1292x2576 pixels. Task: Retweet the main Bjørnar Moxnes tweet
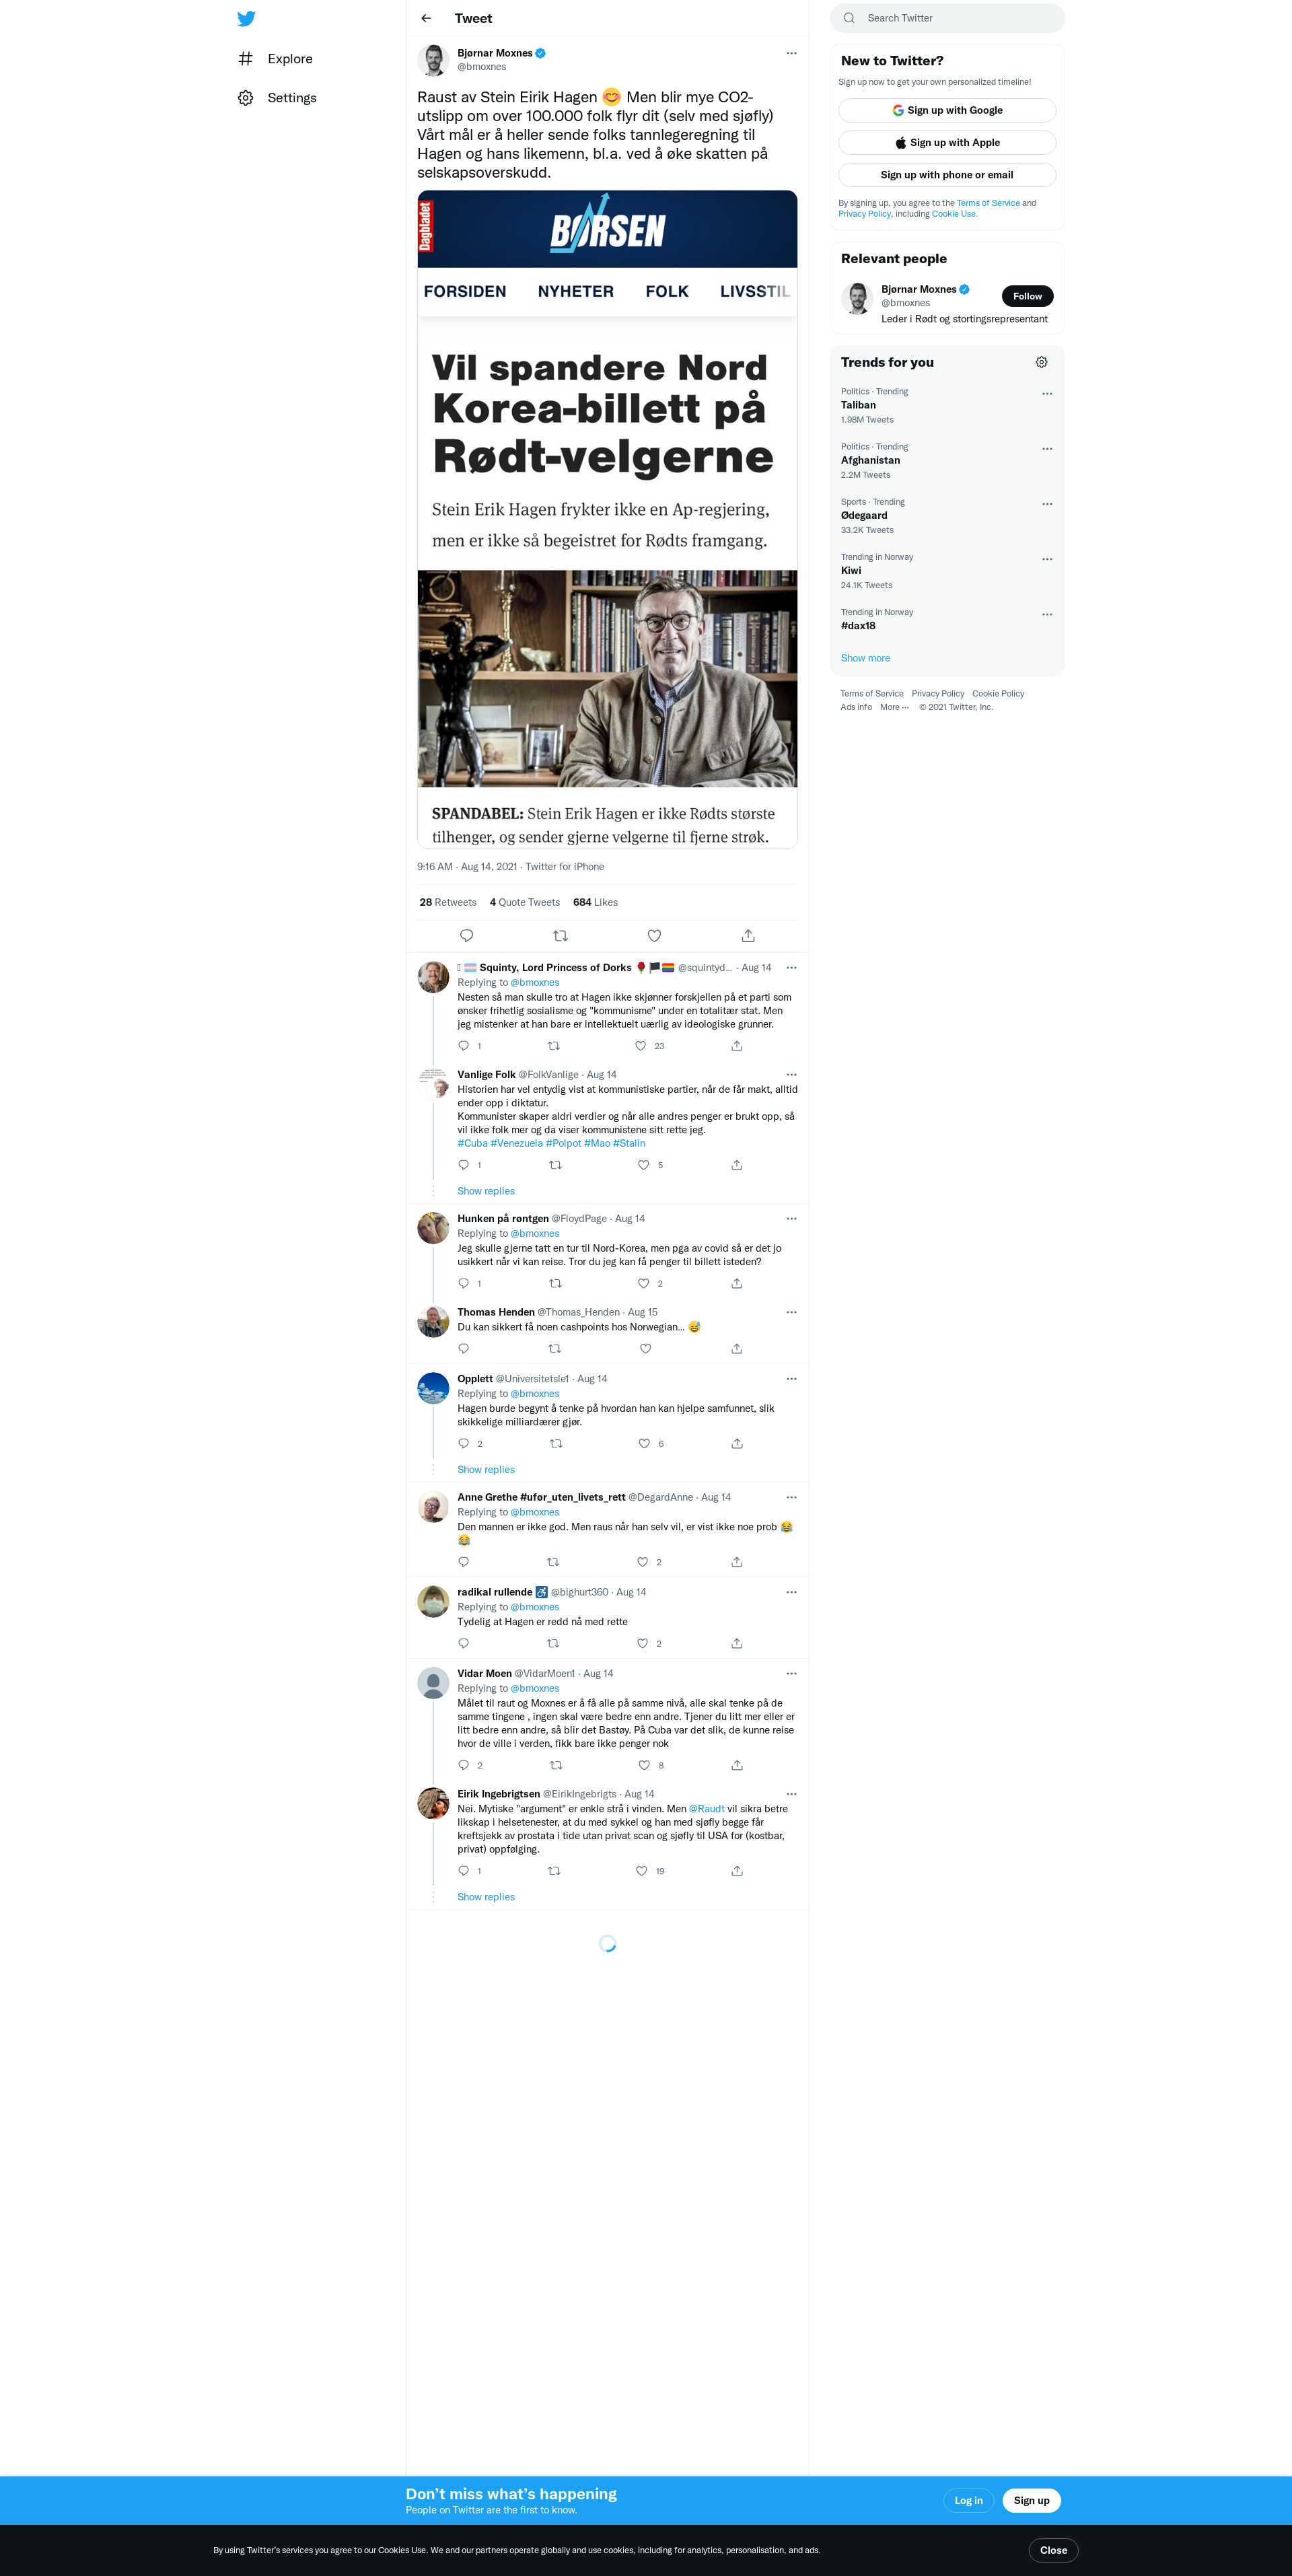coord(560,936)
